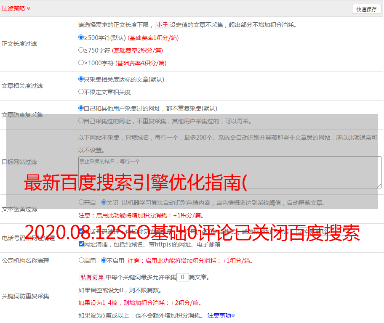Select 自己和其他用户采集过的网址 radio option
384x323 pixels.
coord(81,108)
